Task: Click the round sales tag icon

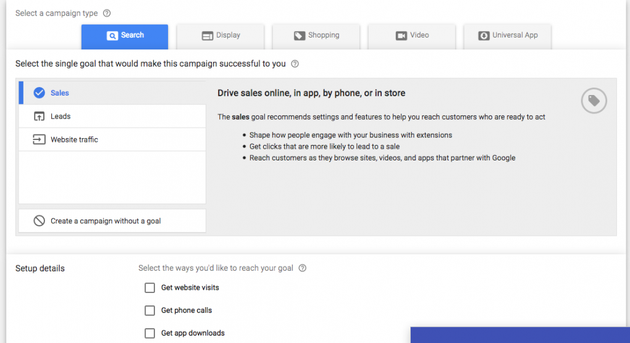Action: [x=594, y=101]
